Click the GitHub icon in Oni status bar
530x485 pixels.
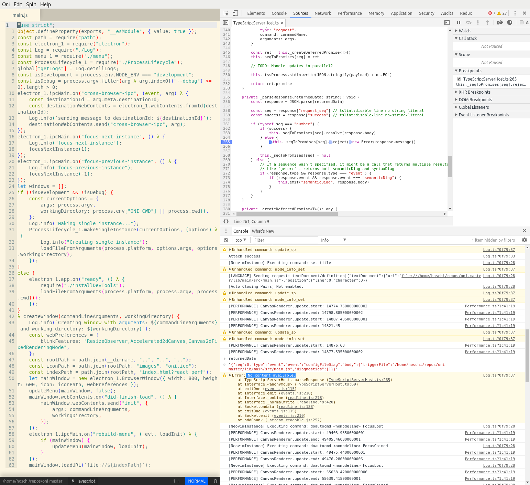pyautogui.click(x=216, y=481)
